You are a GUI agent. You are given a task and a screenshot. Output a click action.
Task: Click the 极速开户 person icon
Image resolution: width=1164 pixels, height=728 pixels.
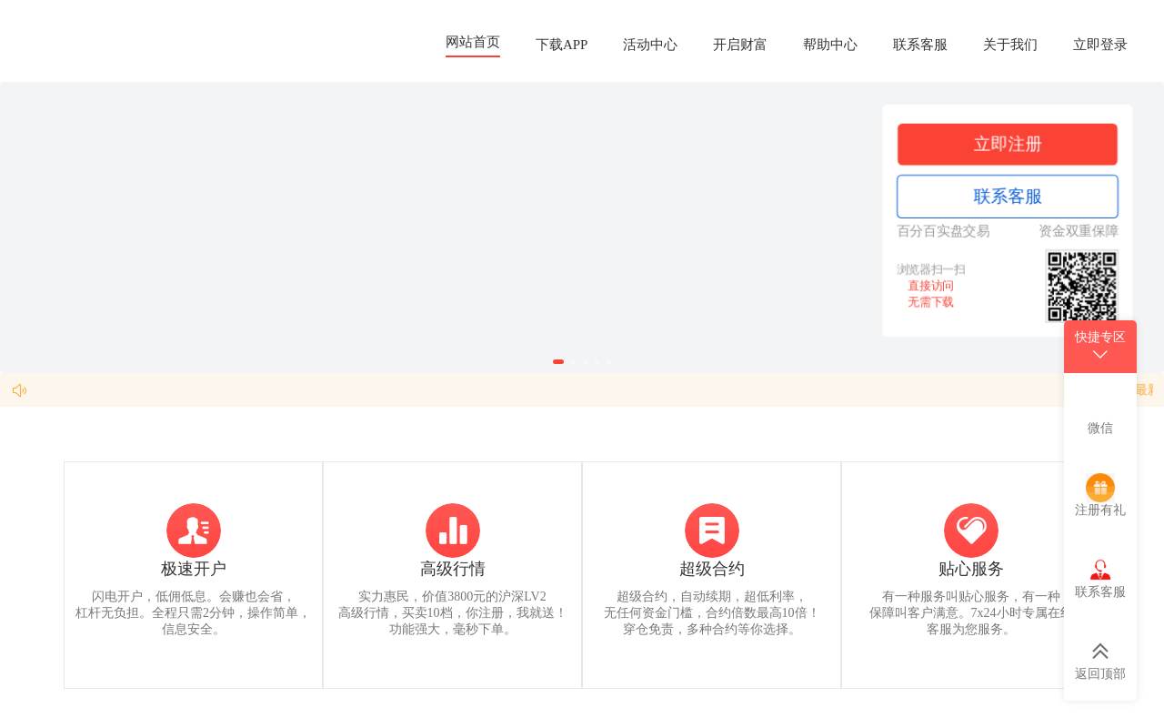coord(194,531)
